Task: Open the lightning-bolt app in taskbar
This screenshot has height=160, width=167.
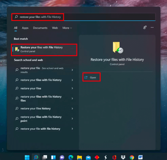Action: 105,157
